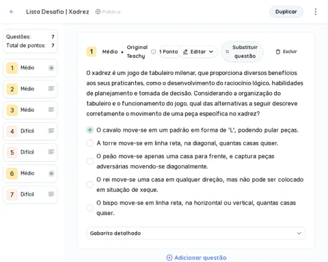
Task: Select the peão one square forward option
Action: click(x=90, y=161)
